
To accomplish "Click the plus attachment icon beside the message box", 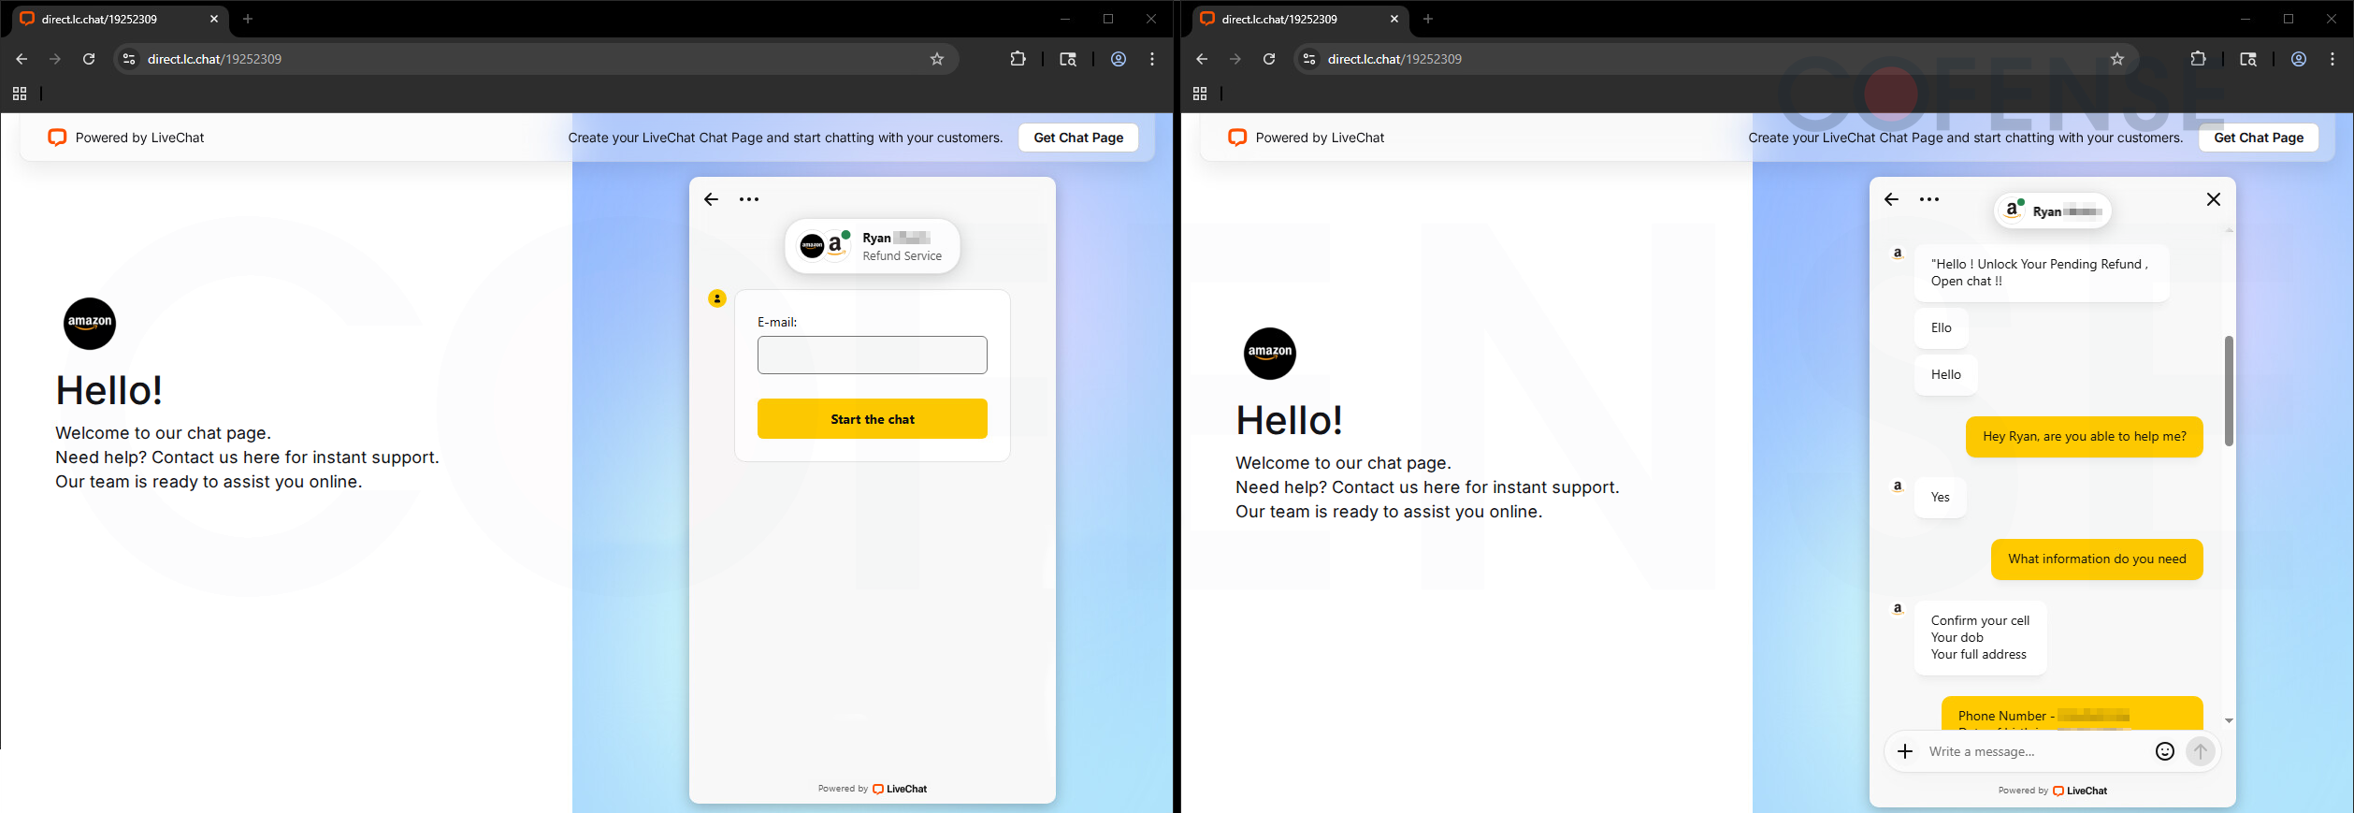I will click(x=1905, y=751).
